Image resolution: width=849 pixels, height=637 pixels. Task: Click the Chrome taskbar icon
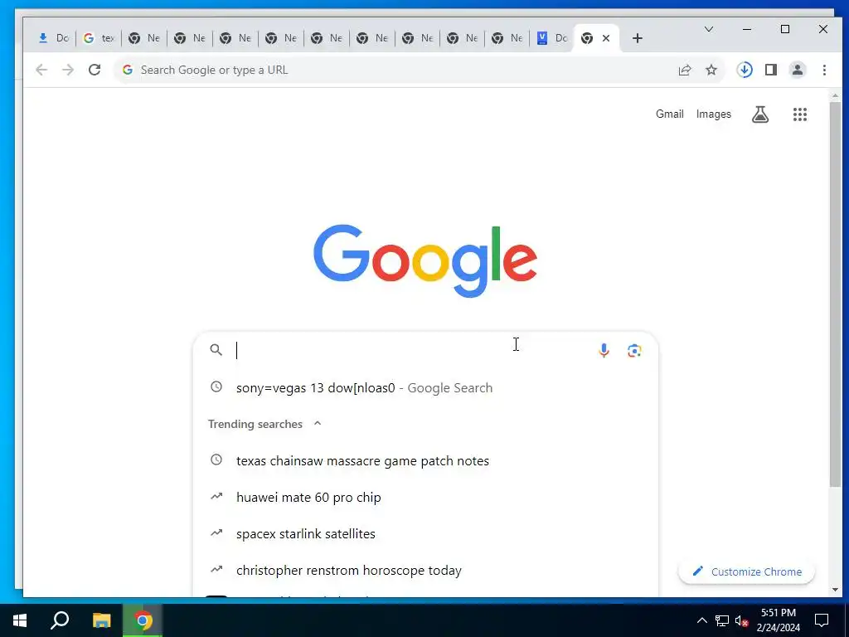pyautogui.click(x=143, y=620)
